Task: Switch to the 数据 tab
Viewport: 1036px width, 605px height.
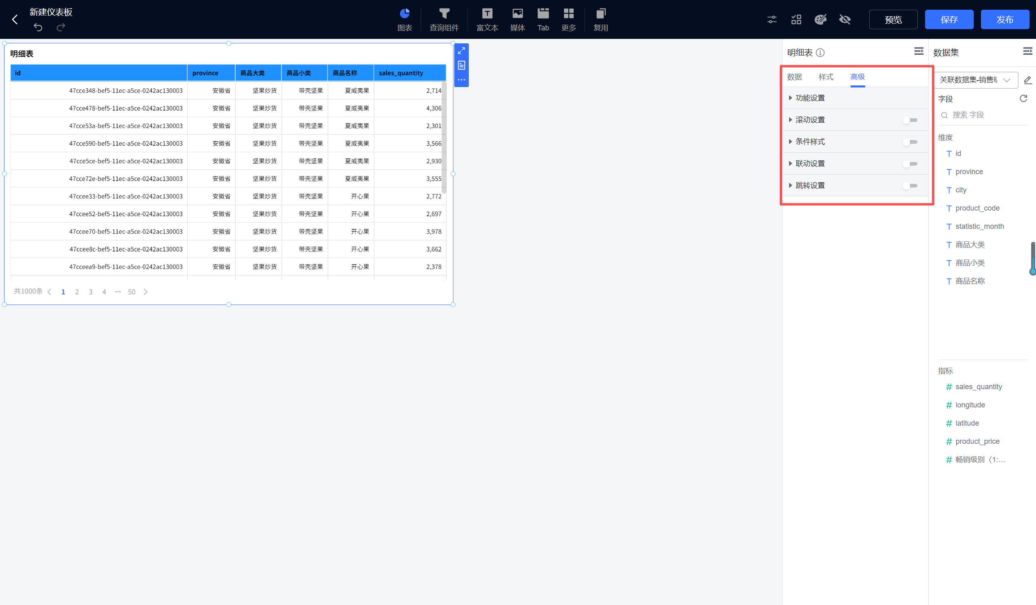Action: 794,77
